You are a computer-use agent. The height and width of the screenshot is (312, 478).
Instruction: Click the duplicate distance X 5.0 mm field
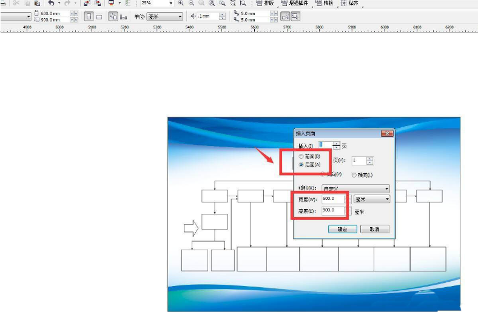(255, 13)
